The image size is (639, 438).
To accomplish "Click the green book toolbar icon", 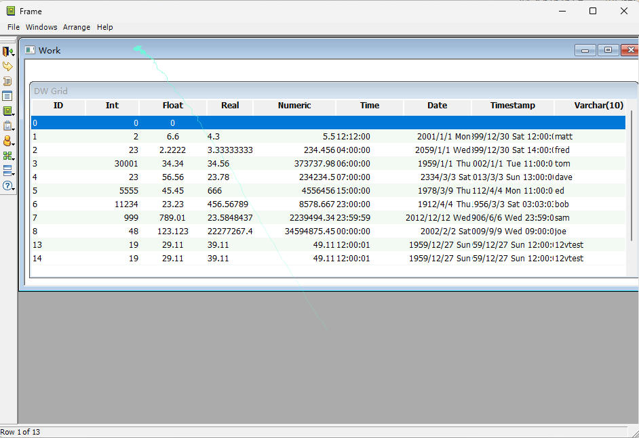I will (x=7, y=111).
